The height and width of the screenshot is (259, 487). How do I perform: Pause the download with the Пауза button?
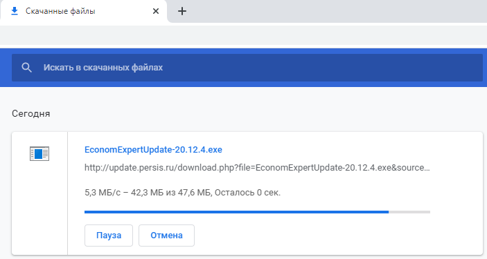click(x=109, y=236)
